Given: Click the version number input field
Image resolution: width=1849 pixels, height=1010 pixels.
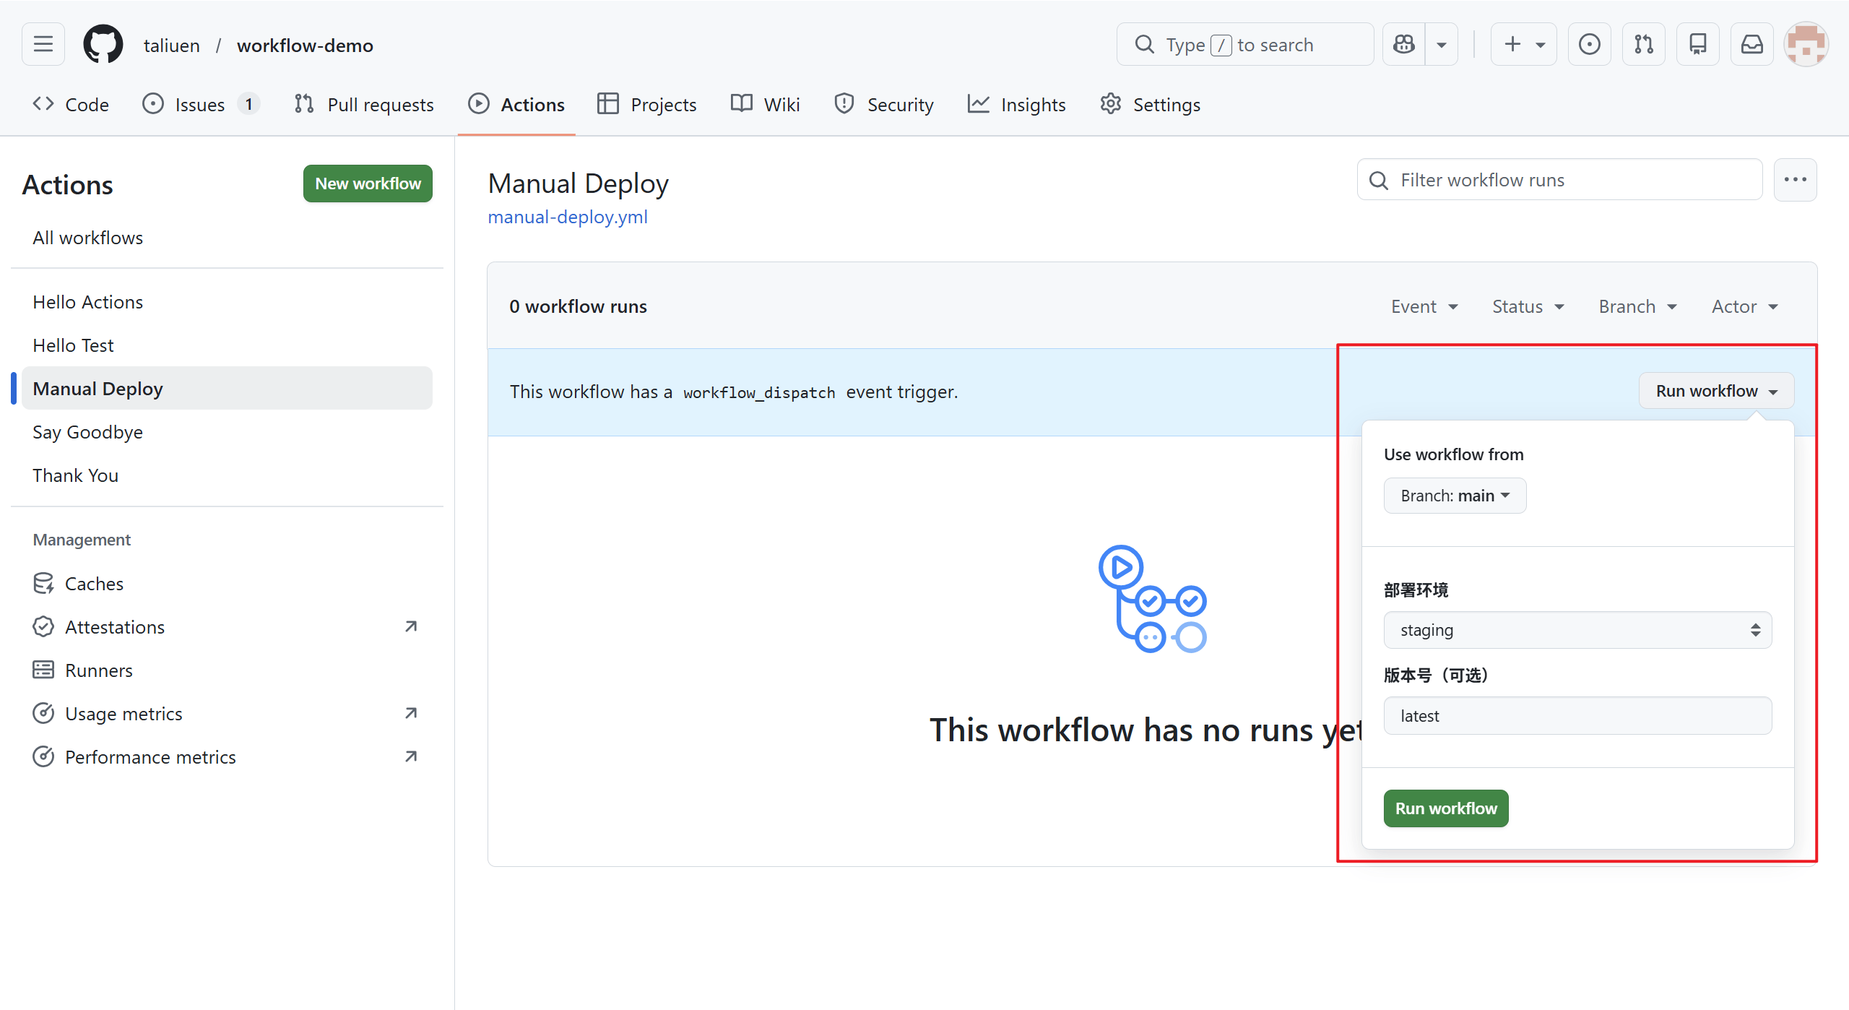Looking at the screenshot, I should (x=1577, y=716).
